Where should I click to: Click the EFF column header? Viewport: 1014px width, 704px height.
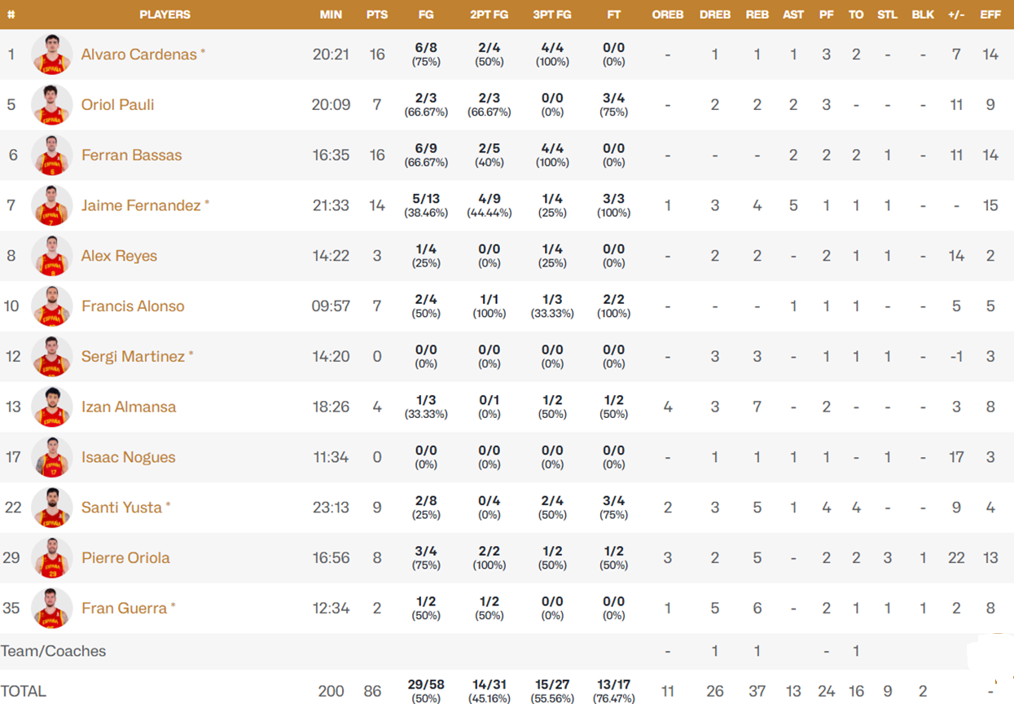(990, 15)
